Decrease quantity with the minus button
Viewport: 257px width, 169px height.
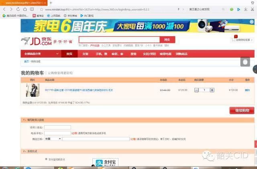pos(196,90)
